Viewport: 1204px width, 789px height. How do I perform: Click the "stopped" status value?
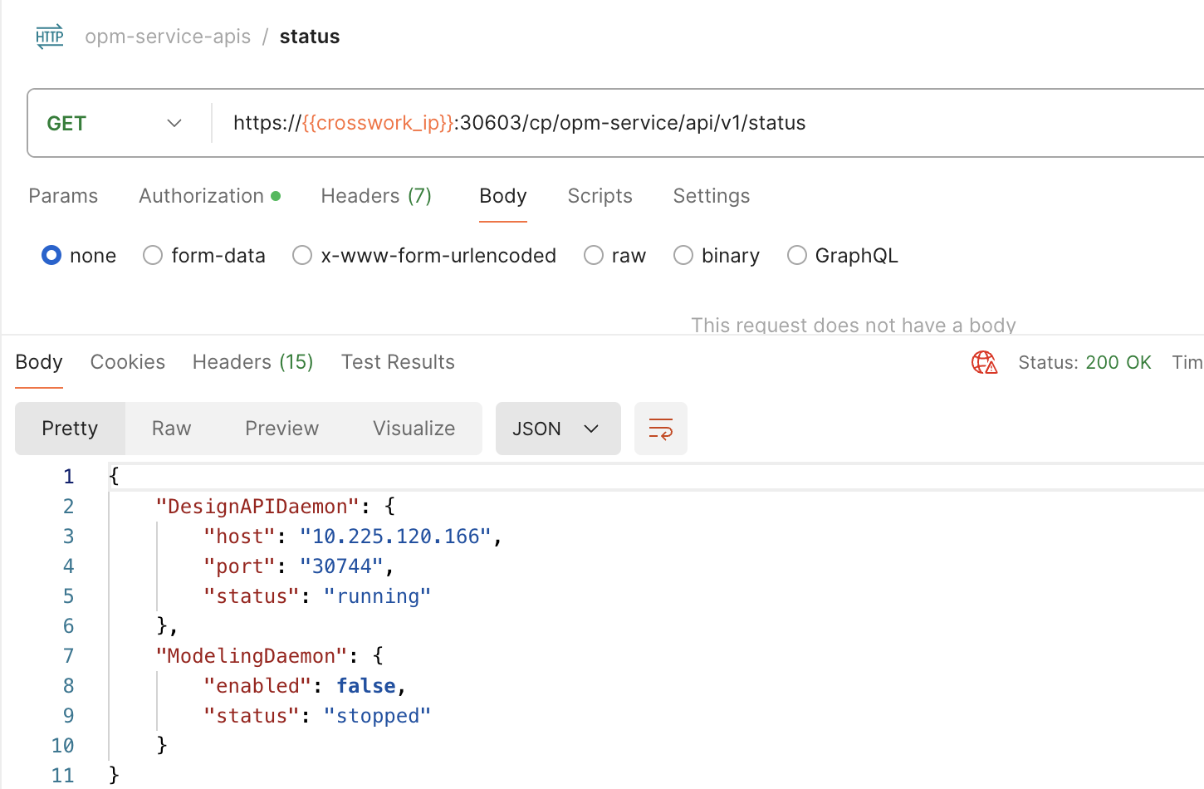pos(377,716)
